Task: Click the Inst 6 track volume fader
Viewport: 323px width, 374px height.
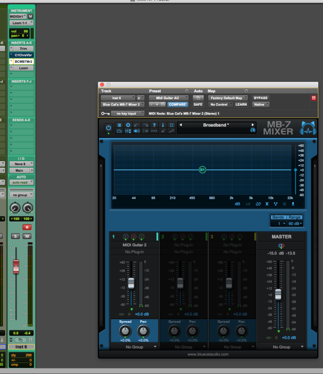Action: click(x=16, y=266)
